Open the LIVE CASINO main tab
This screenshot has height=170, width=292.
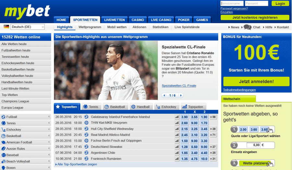161,20
